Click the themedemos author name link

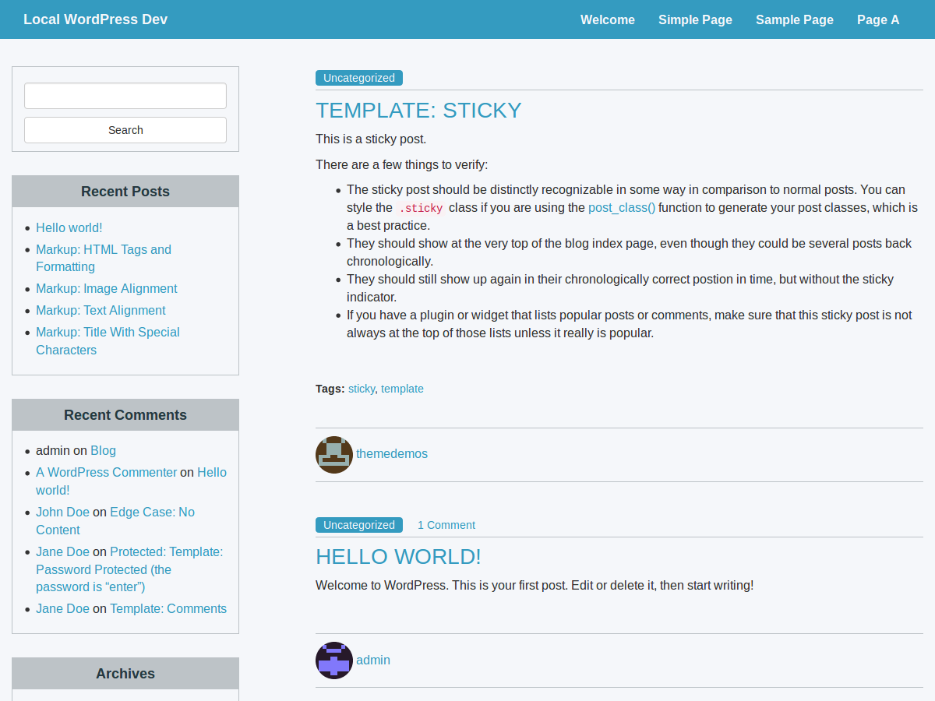[x=392, y=453]
